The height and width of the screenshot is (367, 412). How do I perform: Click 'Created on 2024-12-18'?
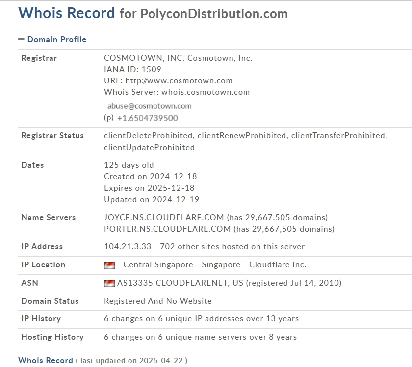[x=150, y=177]
